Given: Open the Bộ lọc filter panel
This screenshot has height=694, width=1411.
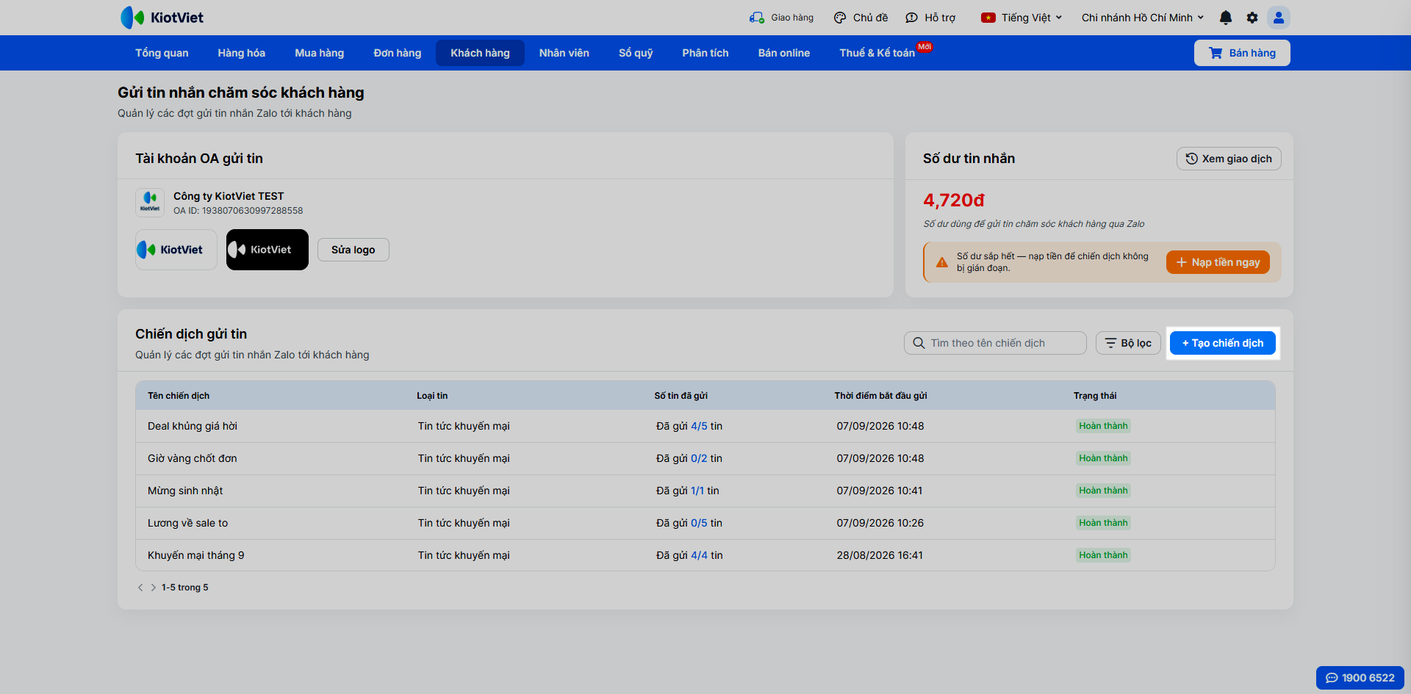Looking at the screenshot, I should (1128, 343).
